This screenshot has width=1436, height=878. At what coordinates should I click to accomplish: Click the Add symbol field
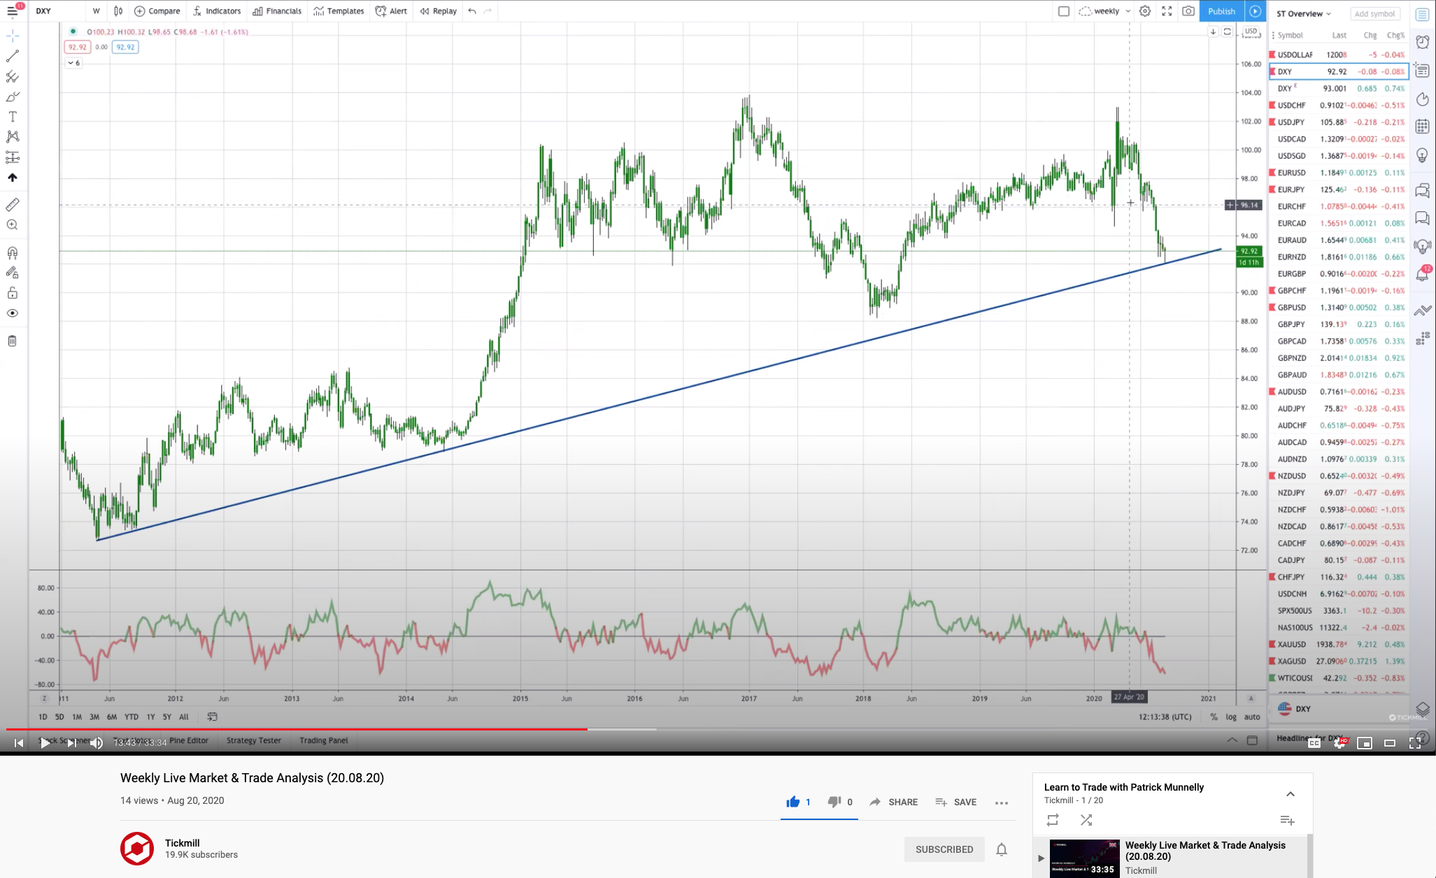[1374, 13]
